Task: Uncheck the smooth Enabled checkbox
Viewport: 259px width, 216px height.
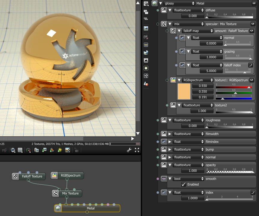Action: [x=184, y=184]
